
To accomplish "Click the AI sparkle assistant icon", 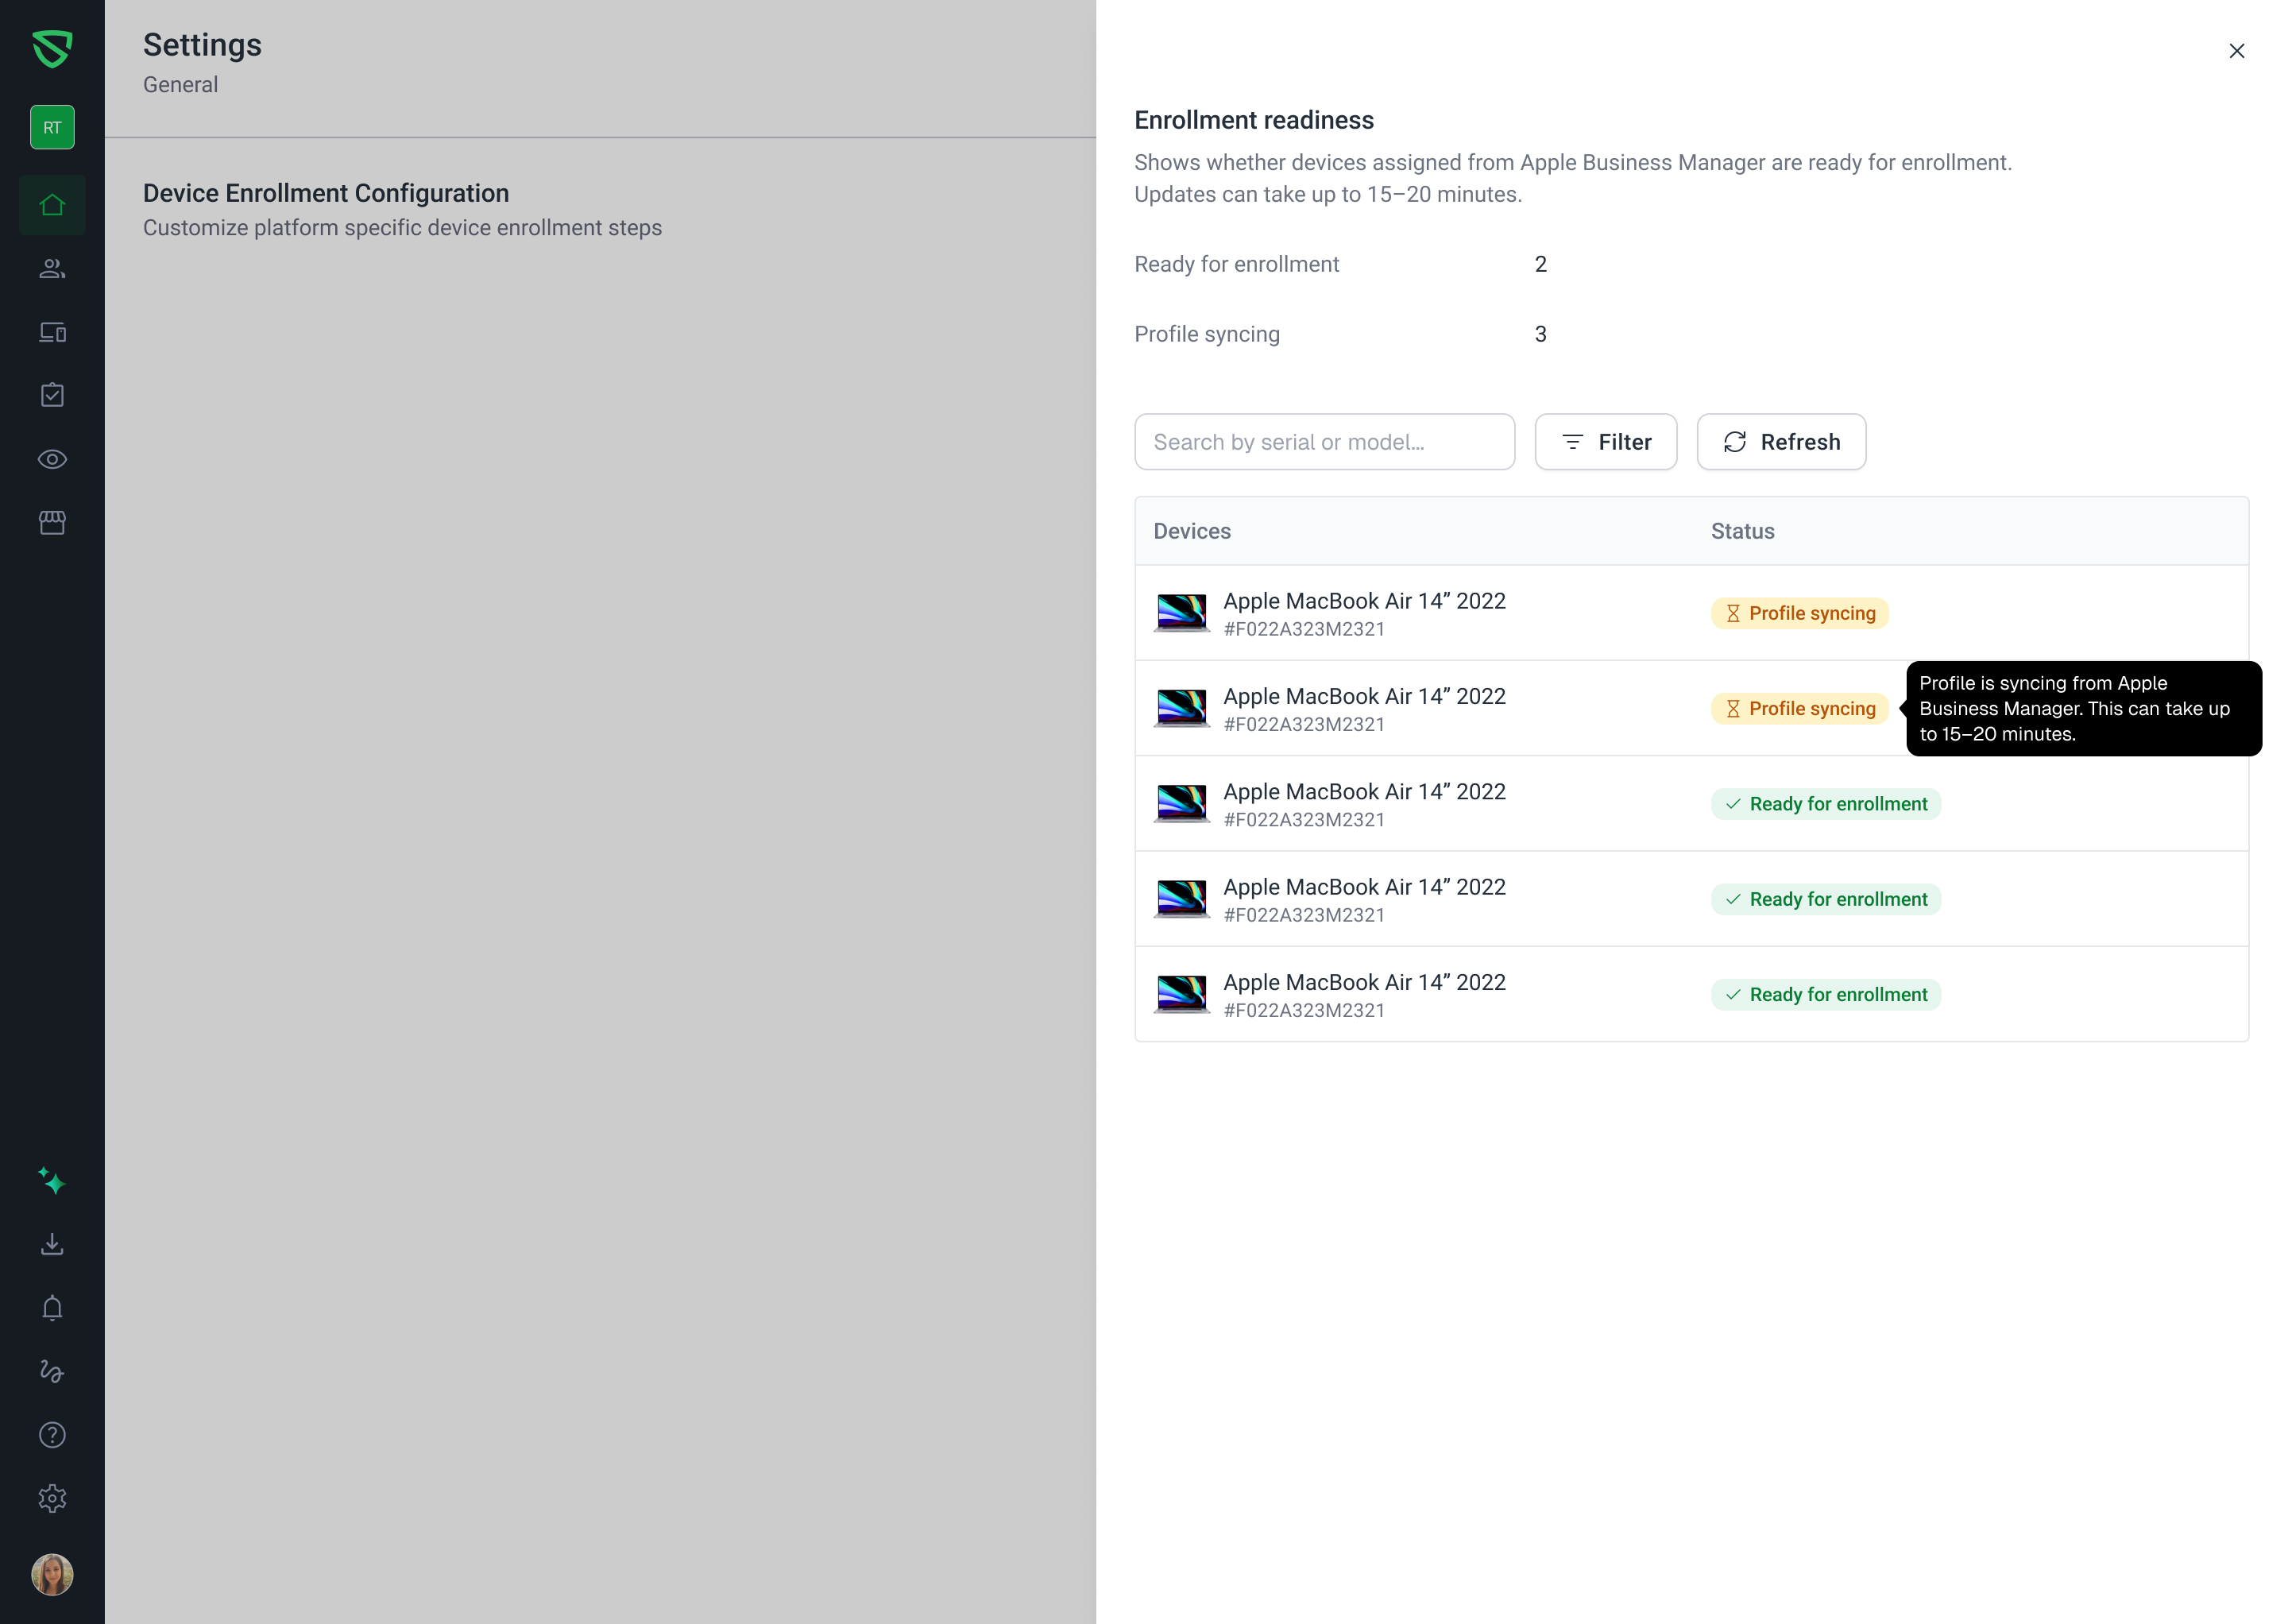I will tap(52, 1181).
